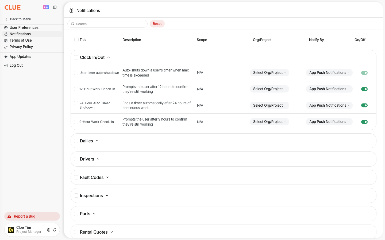Screen dimensions: 385x240
Task: Click the App Updates sparkle icon
Action: (x=6, y=57)
